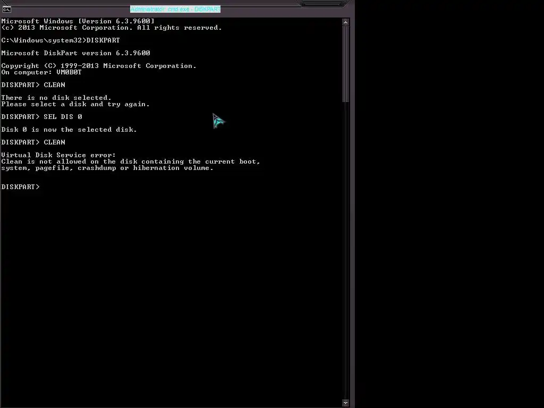
Task: Click the 'Virtual Disk Service error:' line
Action: tap(58, 155)
